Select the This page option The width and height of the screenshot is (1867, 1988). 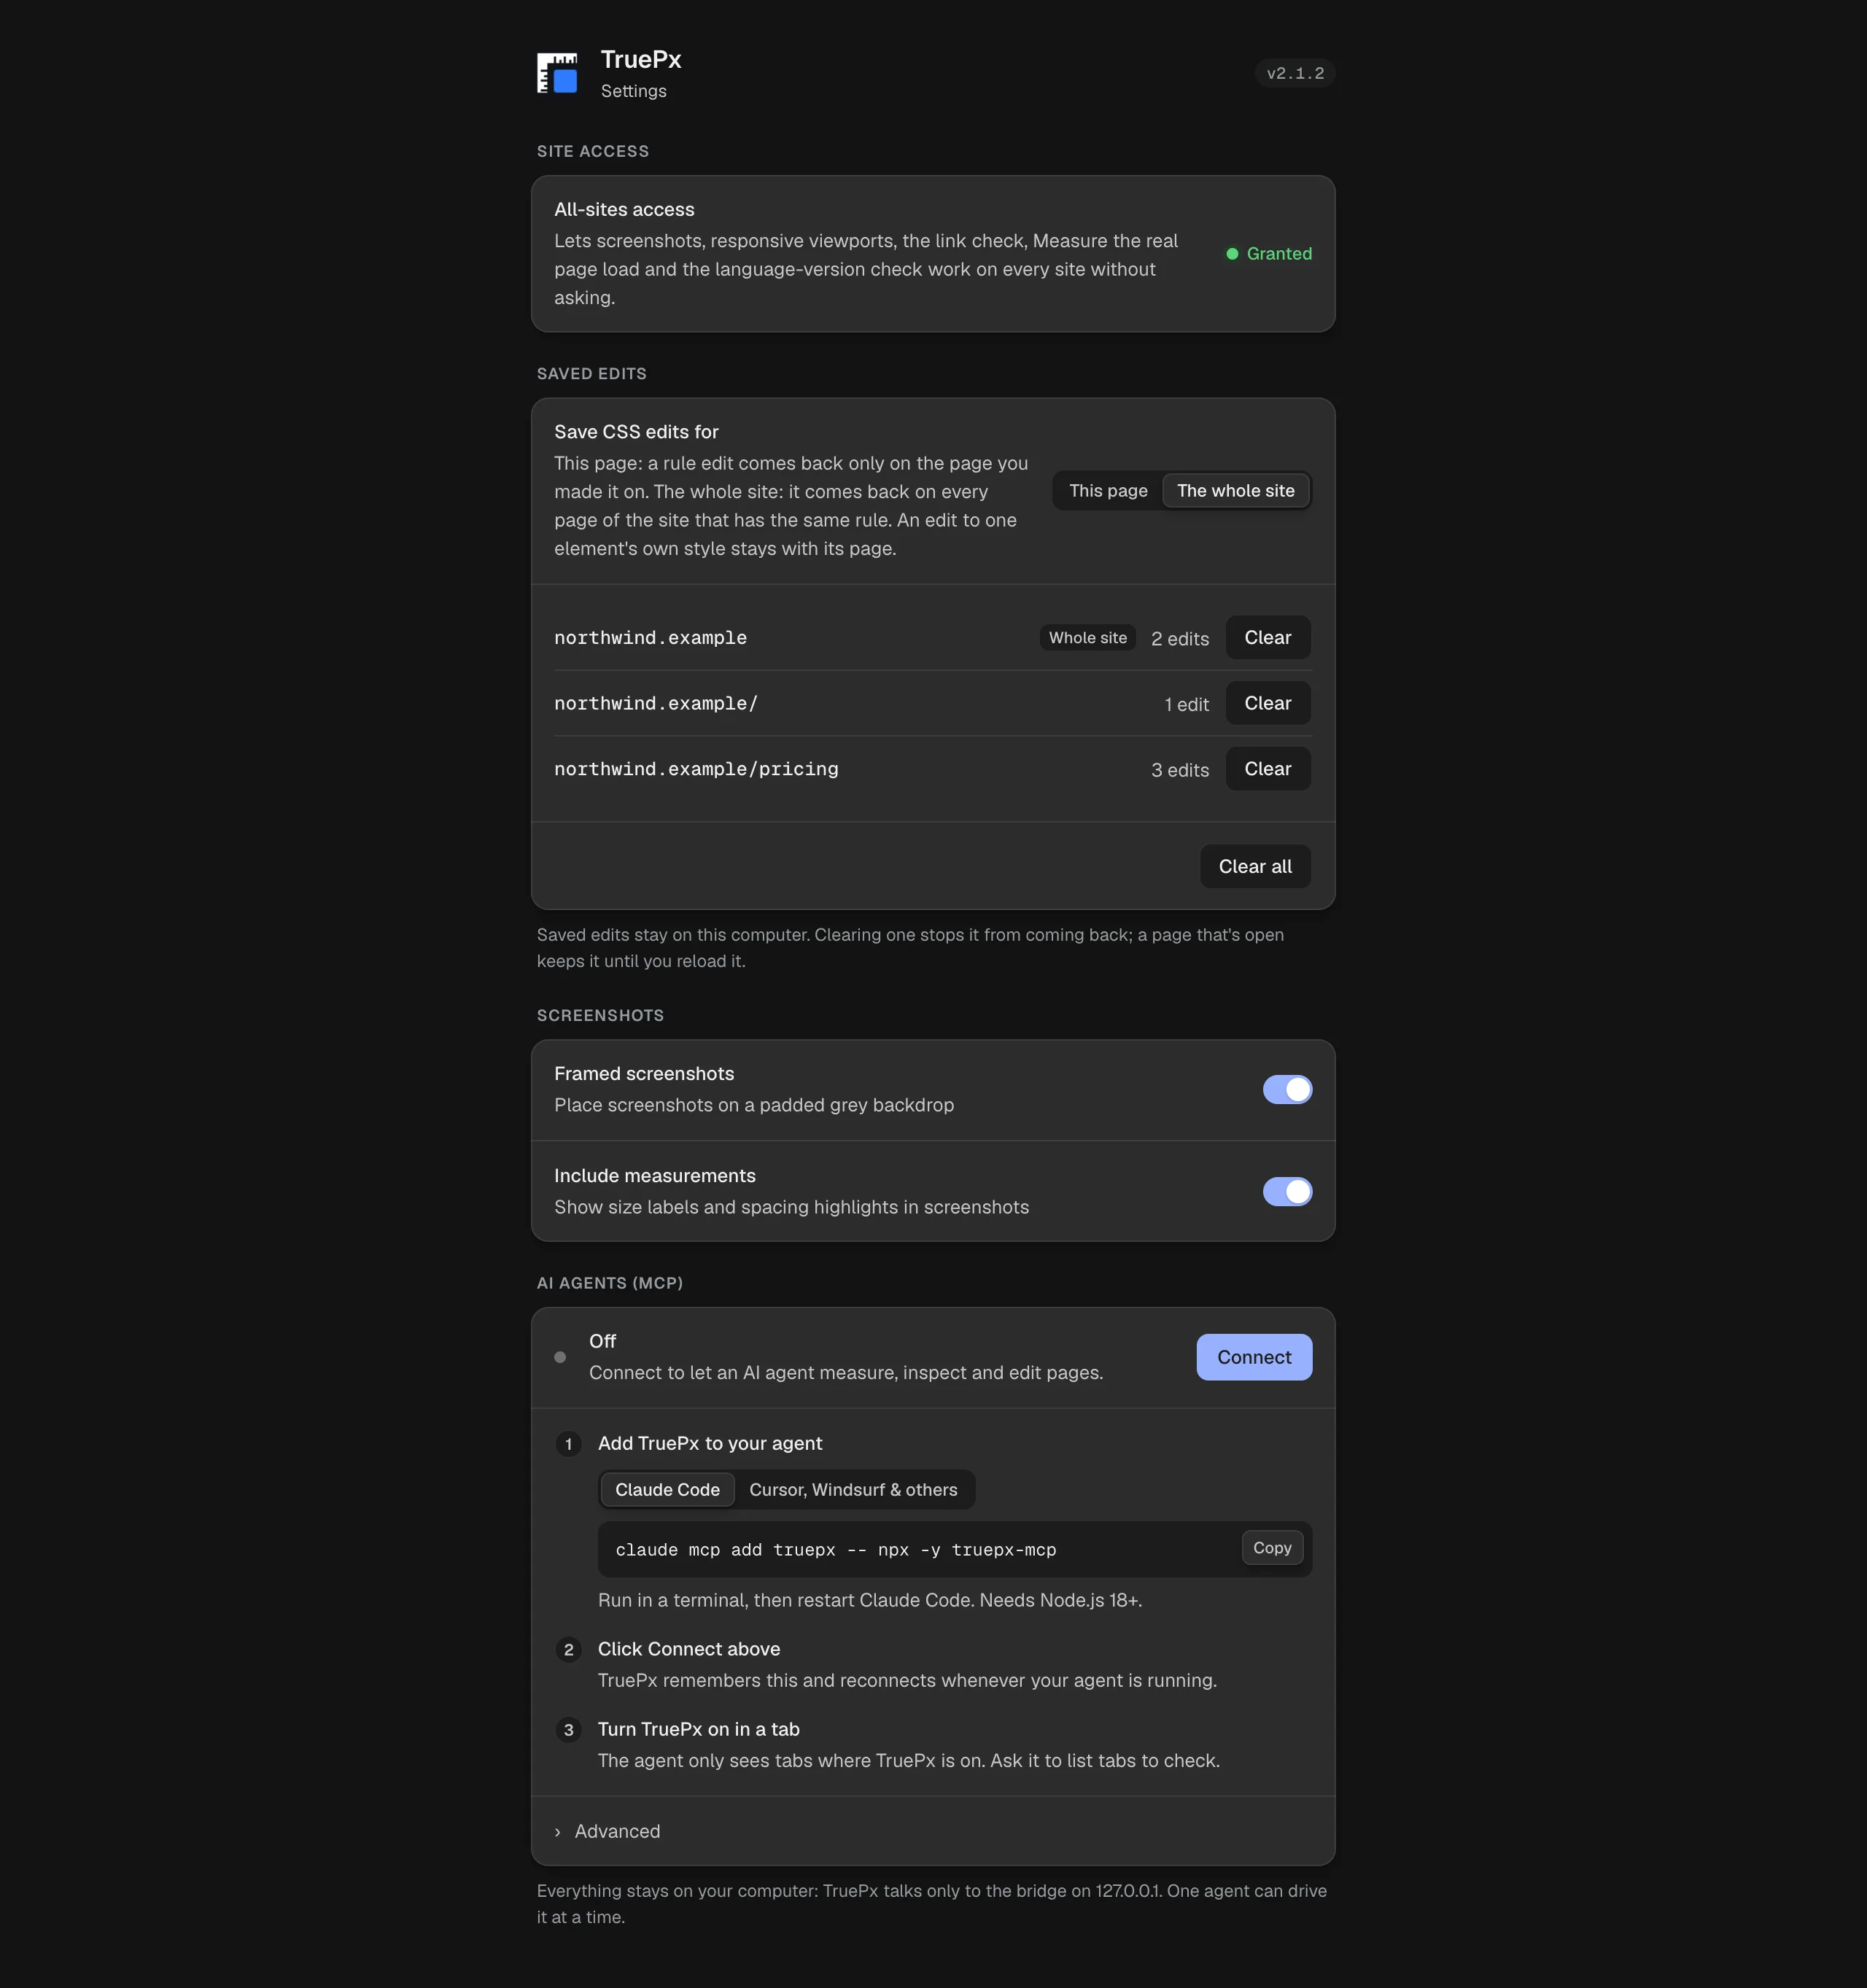click(1108, 491)
